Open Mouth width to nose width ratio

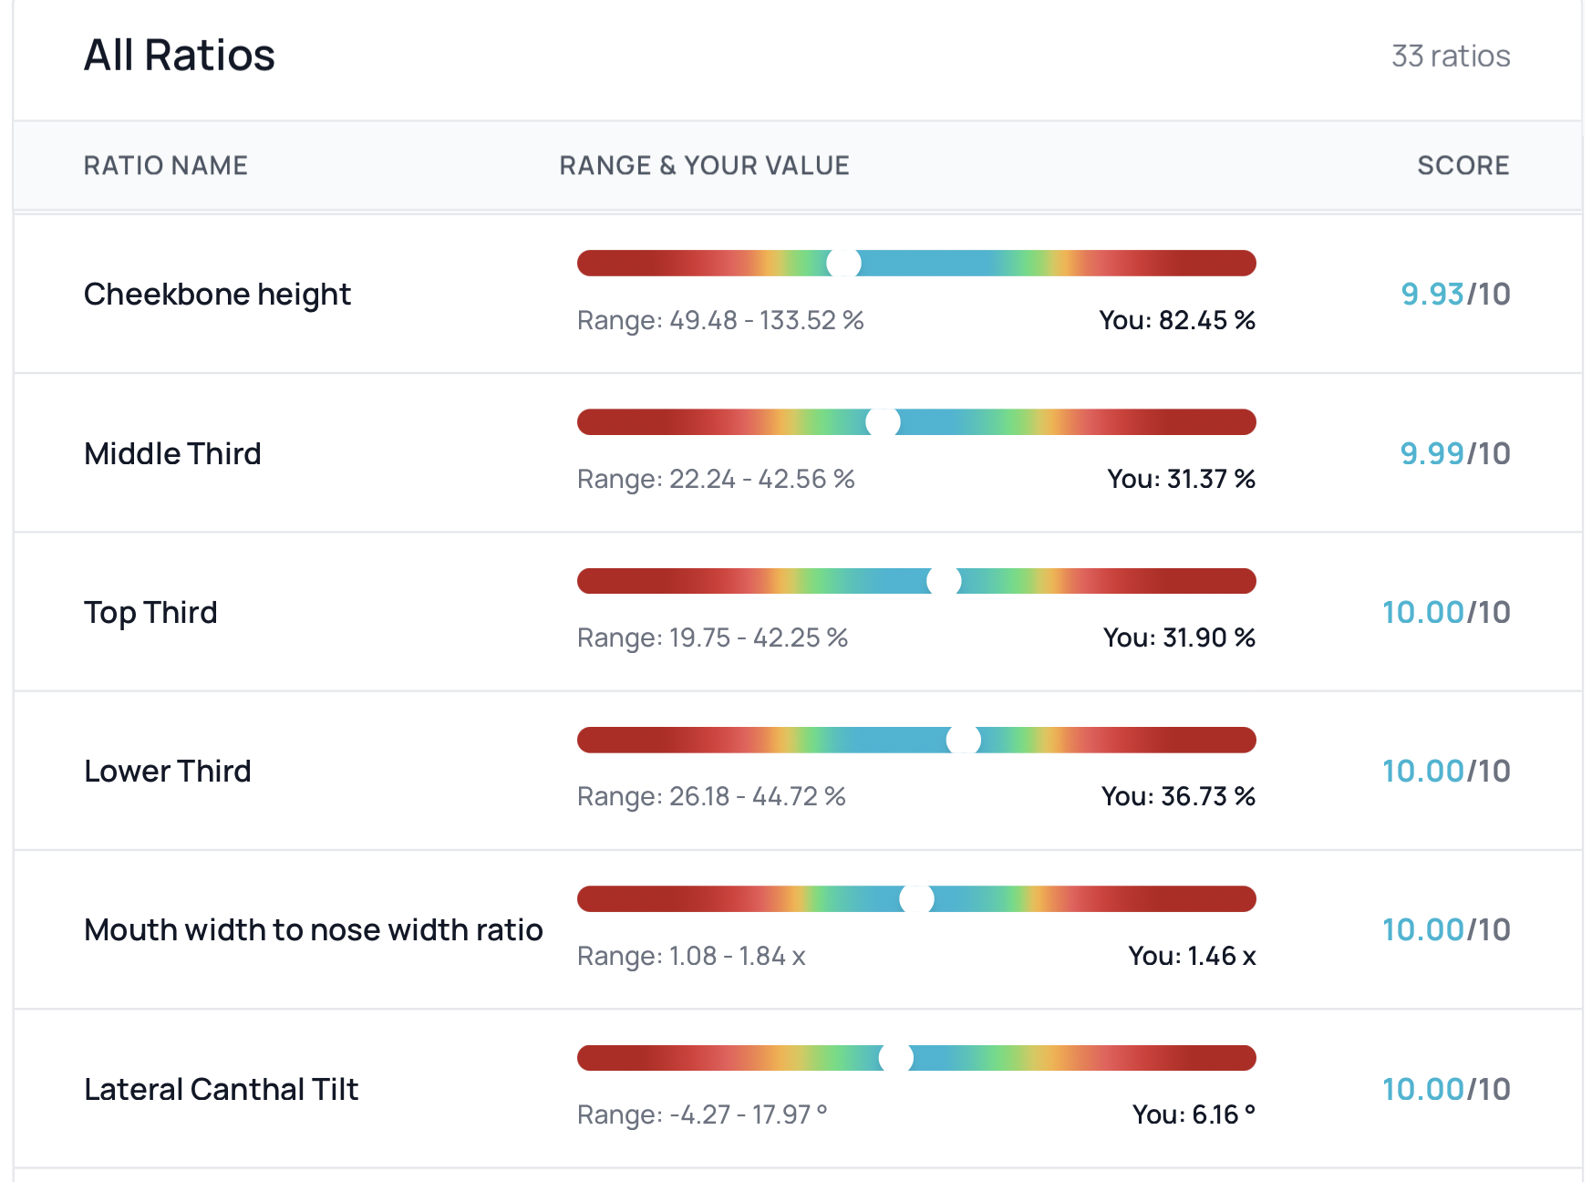(x=313, y=930)
